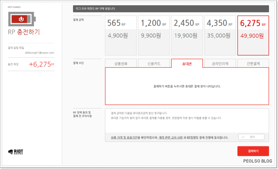Select the 1,200 RP package for 9,900원

click(154, 35)
